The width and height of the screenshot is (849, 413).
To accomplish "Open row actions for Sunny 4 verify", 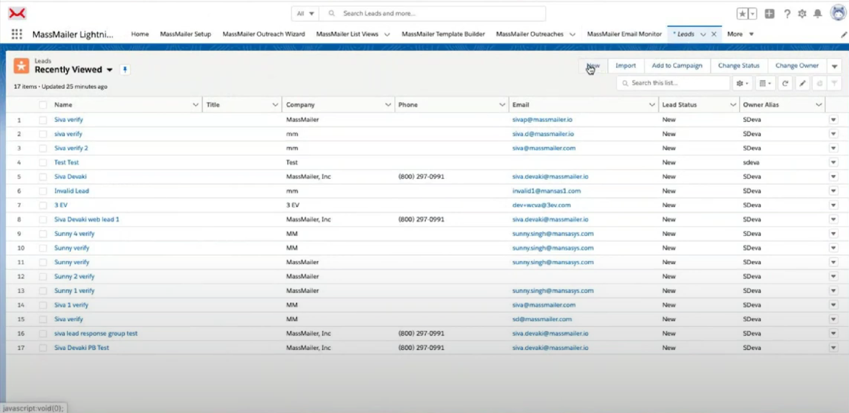I will coord(833,234).
